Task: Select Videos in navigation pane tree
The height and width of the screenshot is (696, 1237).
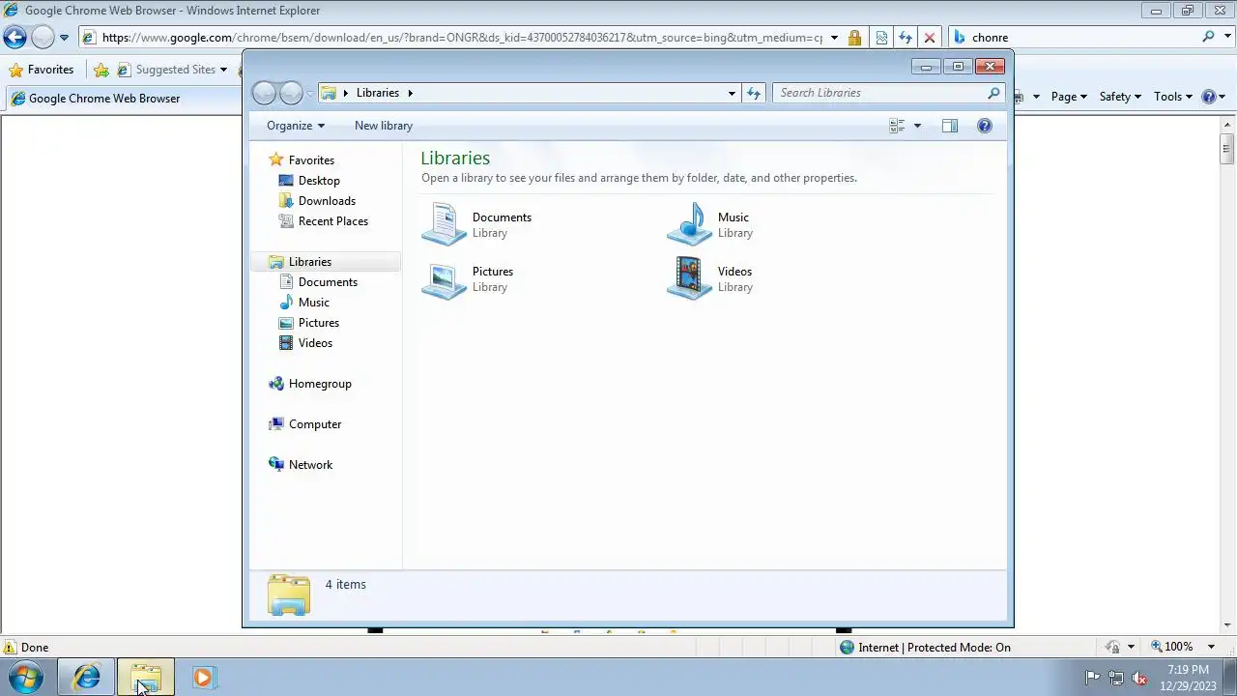Action: click(x=315, y=343)
